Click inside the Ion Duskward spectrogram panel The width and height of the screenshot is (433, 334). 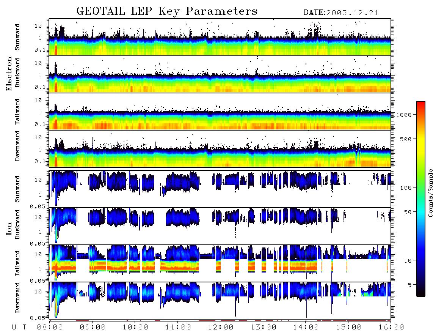[x=220, y=226]
